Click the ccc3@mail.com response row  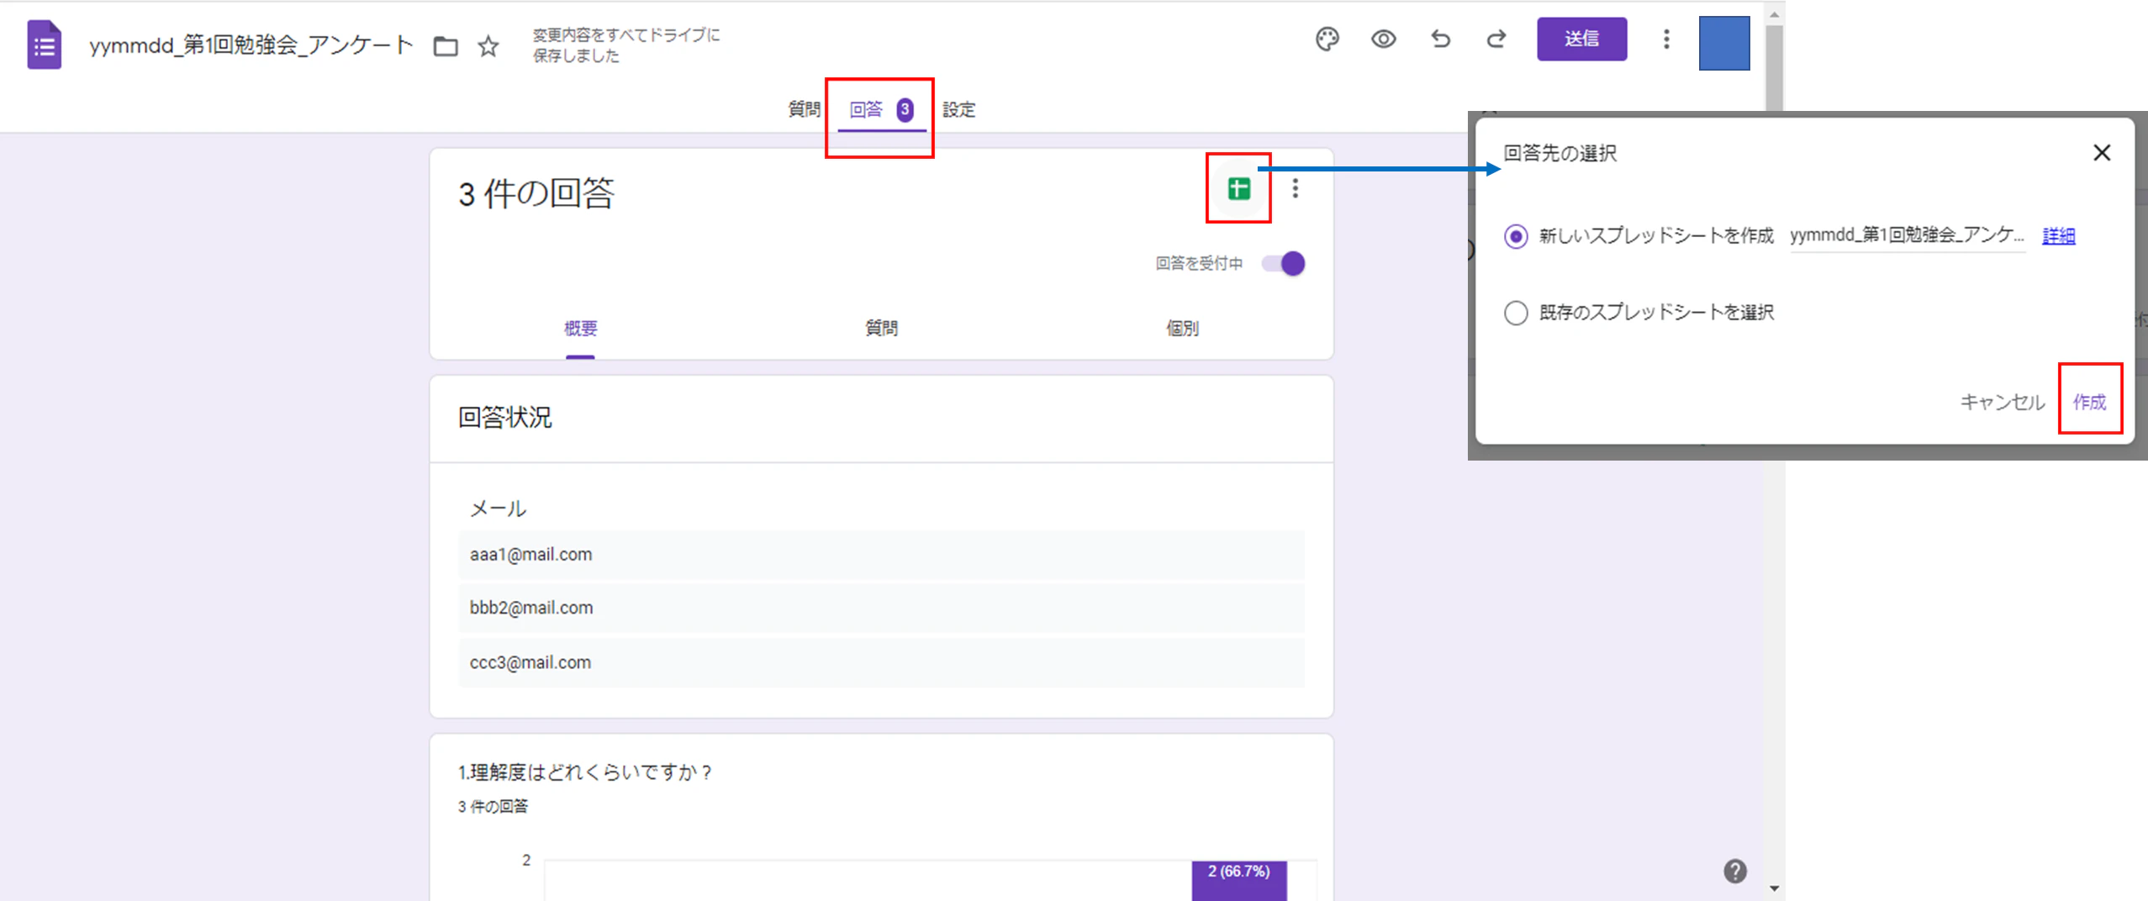pos(881,662)
